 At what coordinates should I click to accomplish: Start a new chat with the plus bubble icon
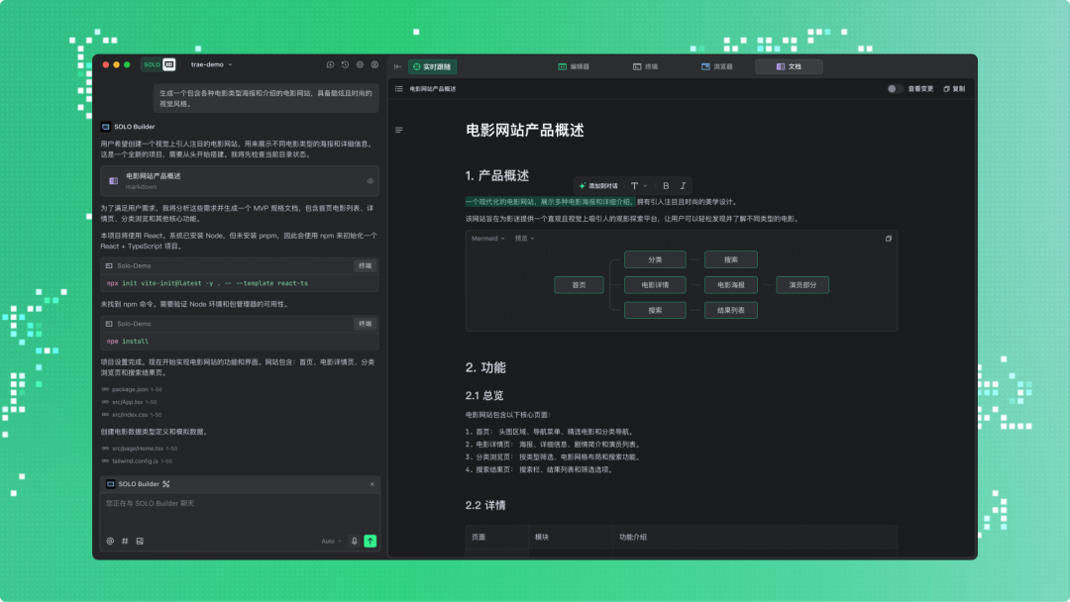click(x=330, y=64)
